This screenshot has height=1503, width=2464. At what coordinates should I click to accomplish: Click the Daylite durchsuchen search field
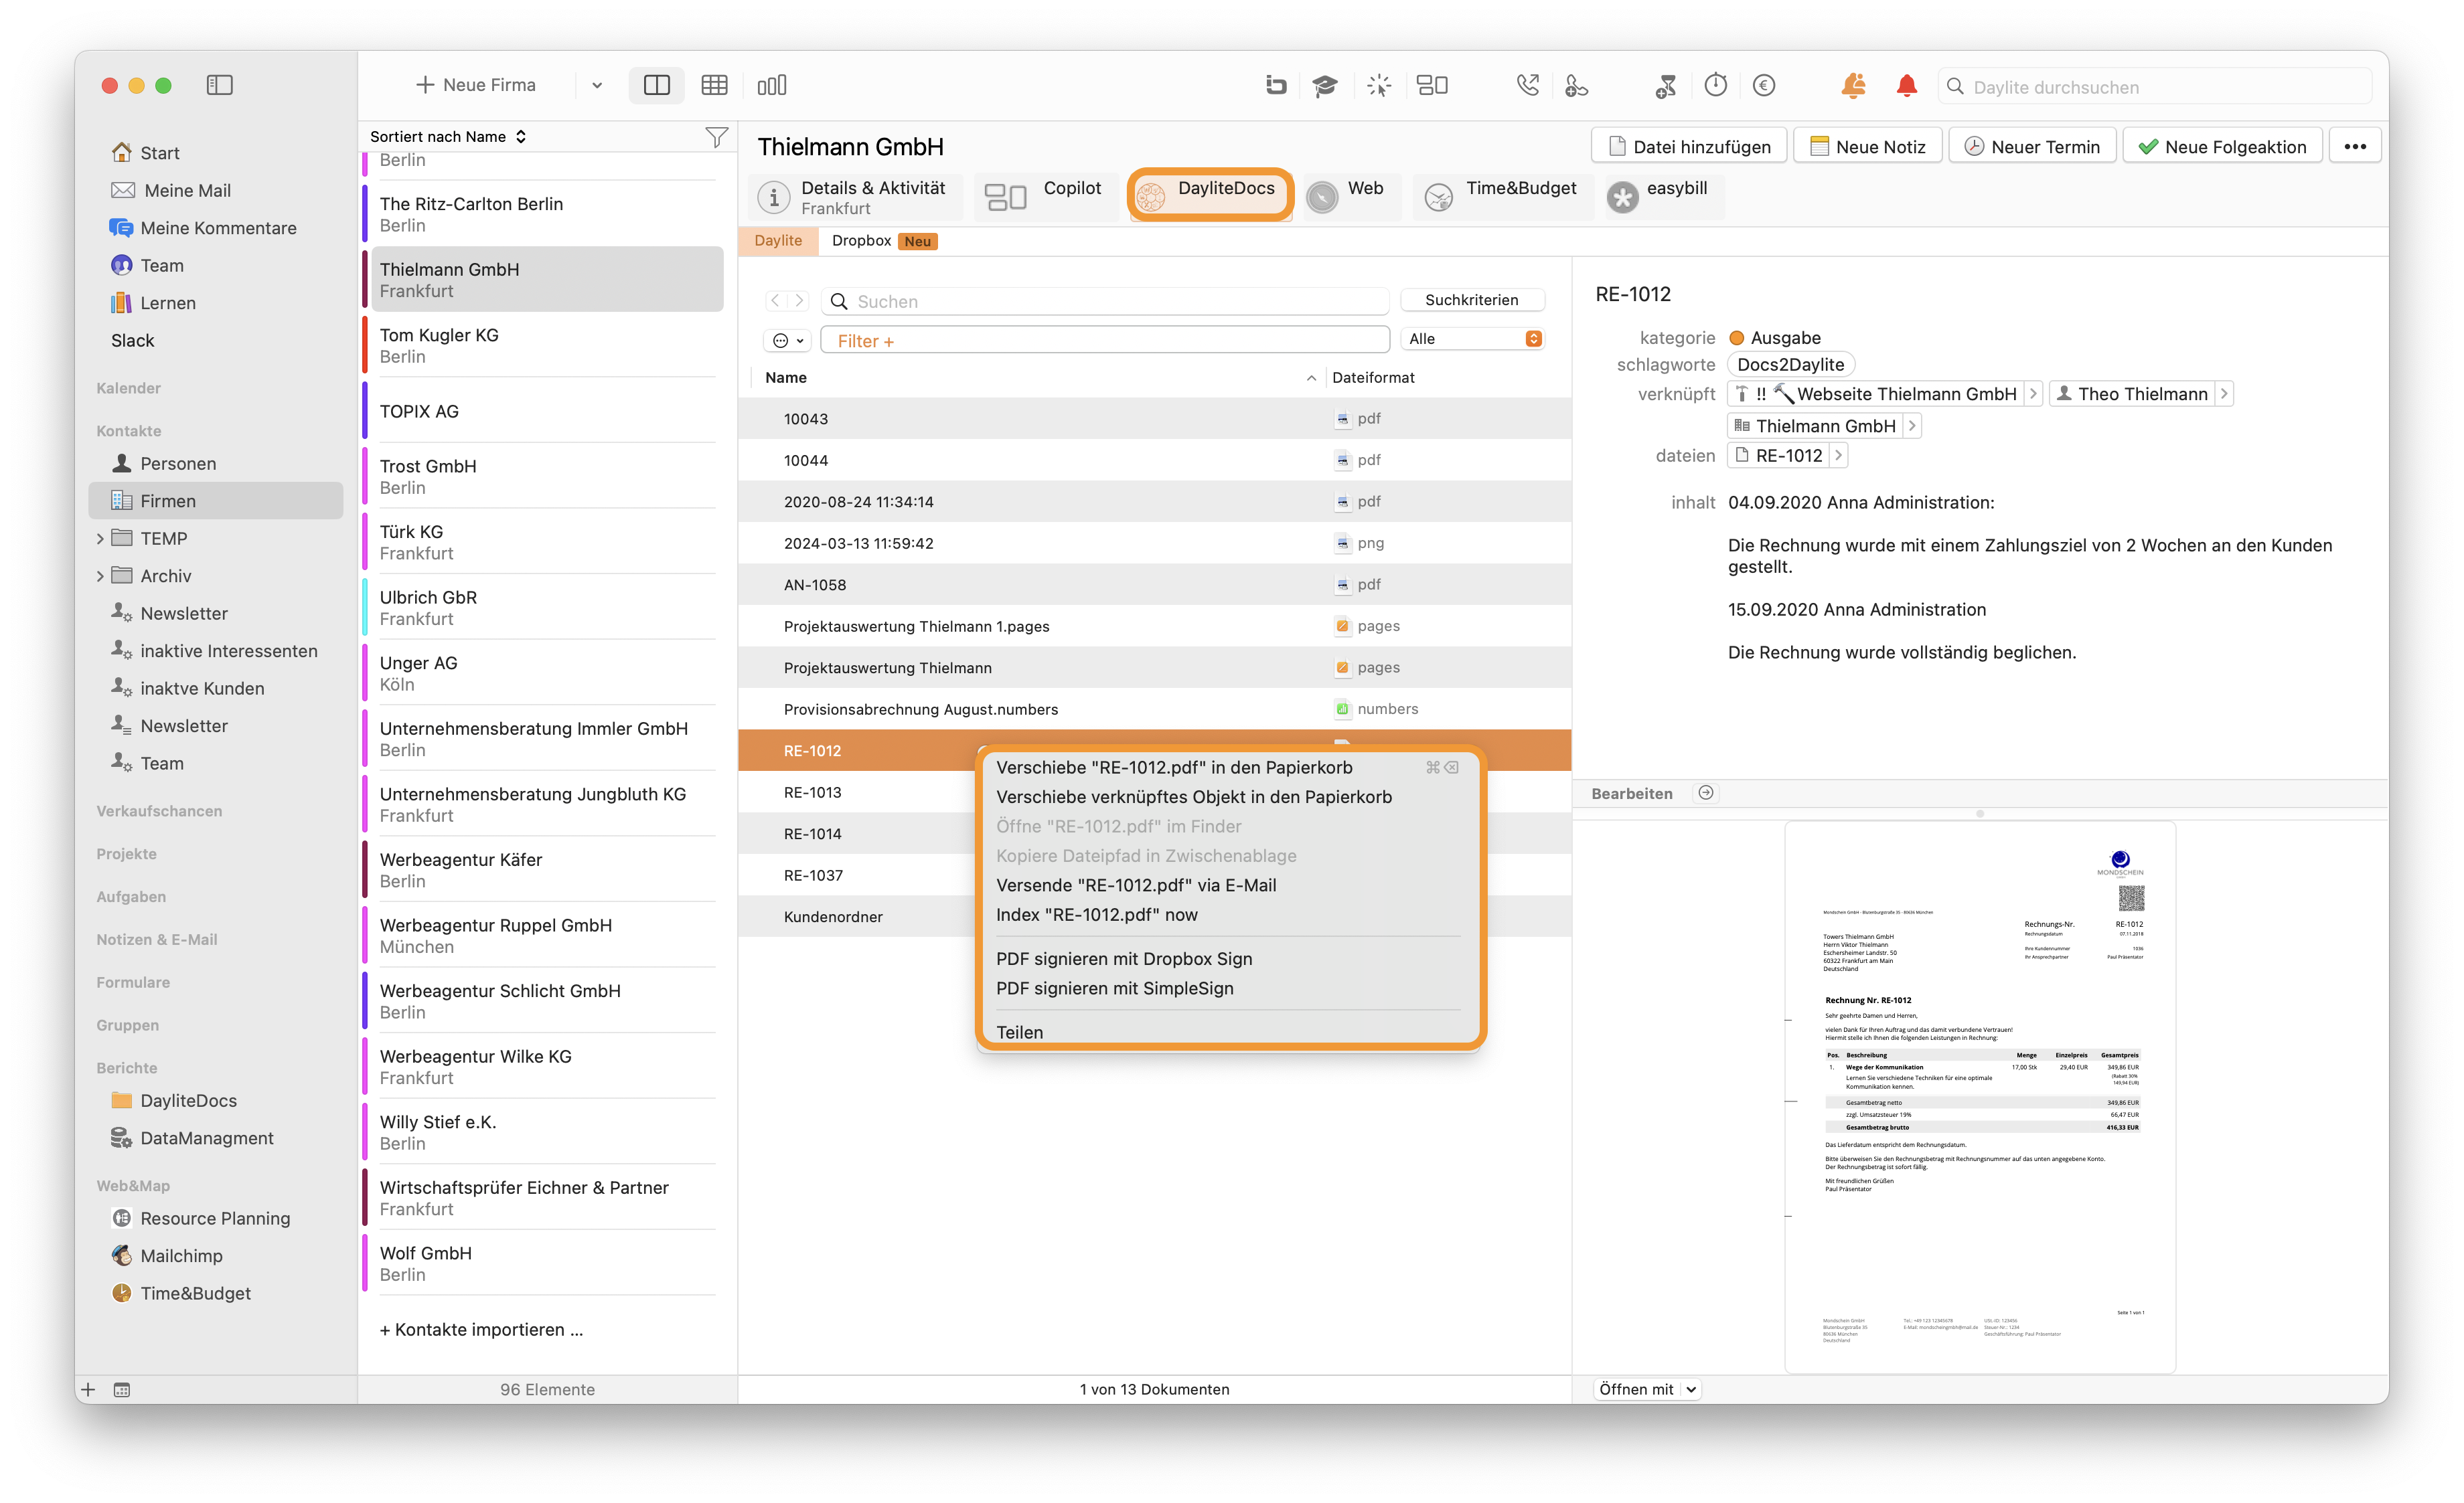click(x=2155, y=87)
